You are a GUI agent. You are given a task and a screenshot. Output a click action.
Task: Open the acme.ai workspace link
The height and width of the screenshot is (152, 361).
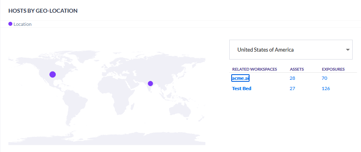tap(240, 78)
